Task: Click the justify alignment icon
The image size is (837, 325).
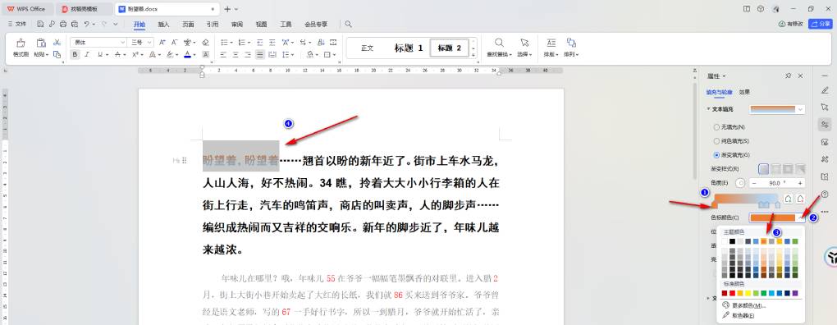Action: coord(260,54)
